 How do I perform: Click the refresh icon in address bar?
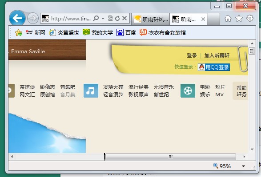tap(117, 18)
